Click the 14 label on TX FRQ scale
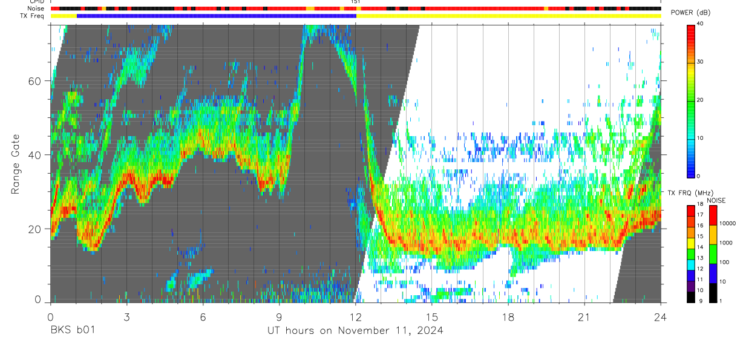The width and height of the screenshot is (743, 343). tap(700, 247)
